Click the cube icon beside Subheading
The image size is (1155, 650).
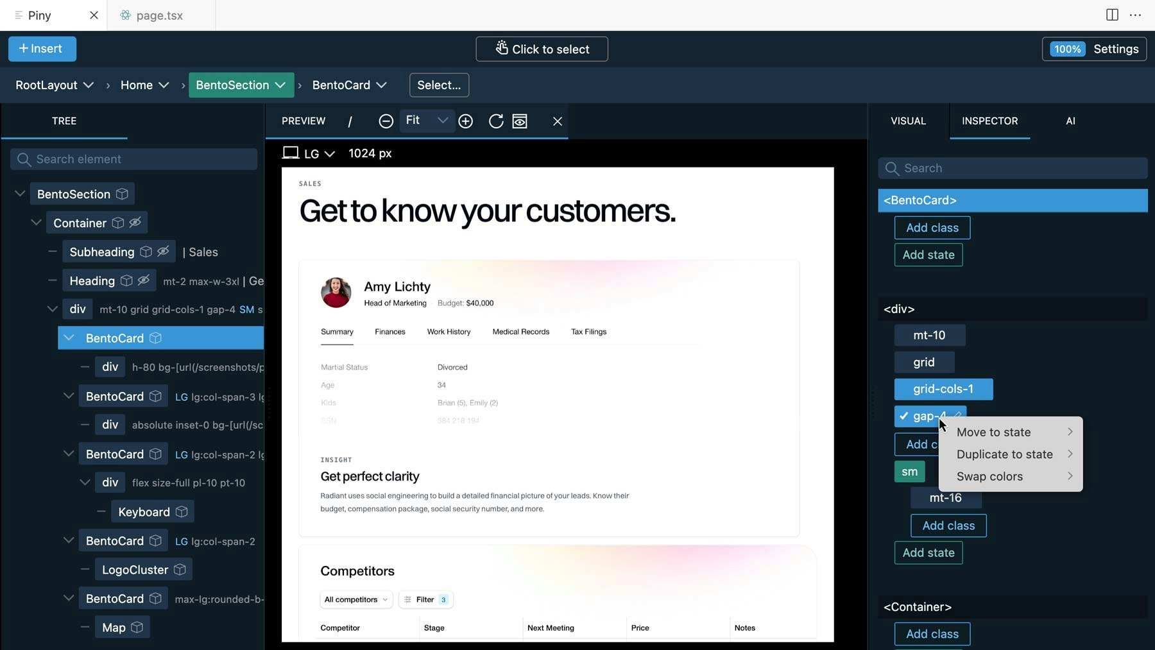146,252
